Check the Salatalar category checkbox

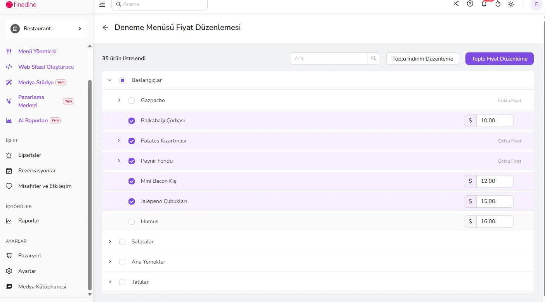tap(122, 242)
